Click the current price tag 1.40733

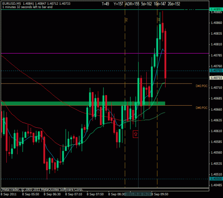pyautogui.click(x=216, y=78)
